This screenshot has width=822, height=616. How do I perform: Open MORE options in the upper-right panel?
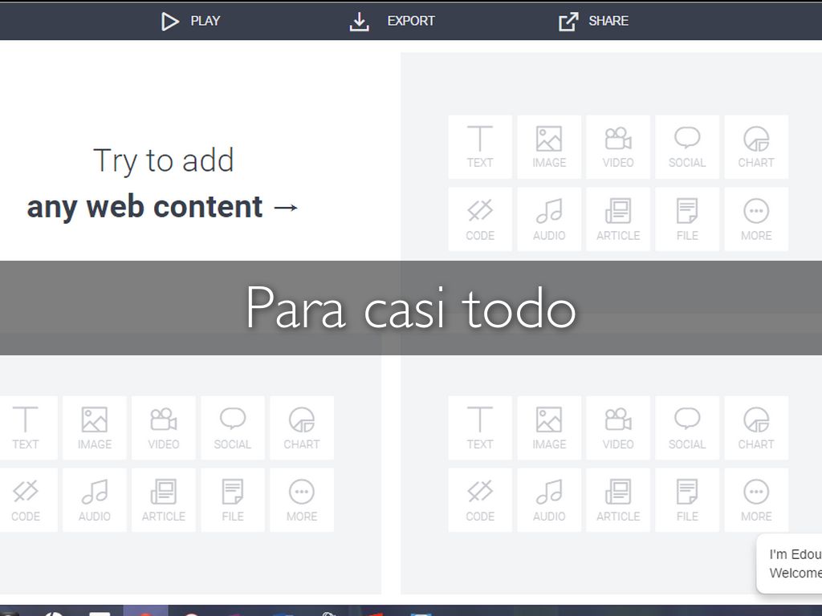pyautogui.click(x=756, y=219)
